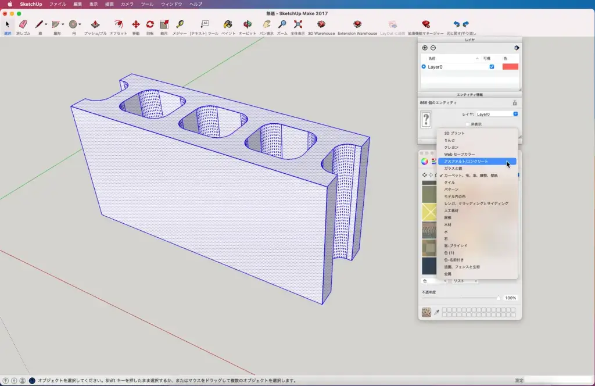The width and height of the screenshot is (595, 386).
Task: Click the current material preview swatch
Action: (x=426, y=312)
